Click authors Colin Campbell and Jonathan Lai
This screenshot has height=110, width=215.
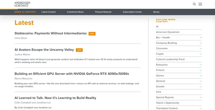pos(32,102)
